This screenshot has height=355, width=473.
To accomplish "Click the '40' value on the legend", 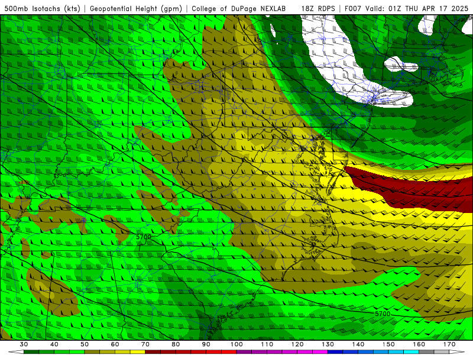I will click(x=54, y=344).
